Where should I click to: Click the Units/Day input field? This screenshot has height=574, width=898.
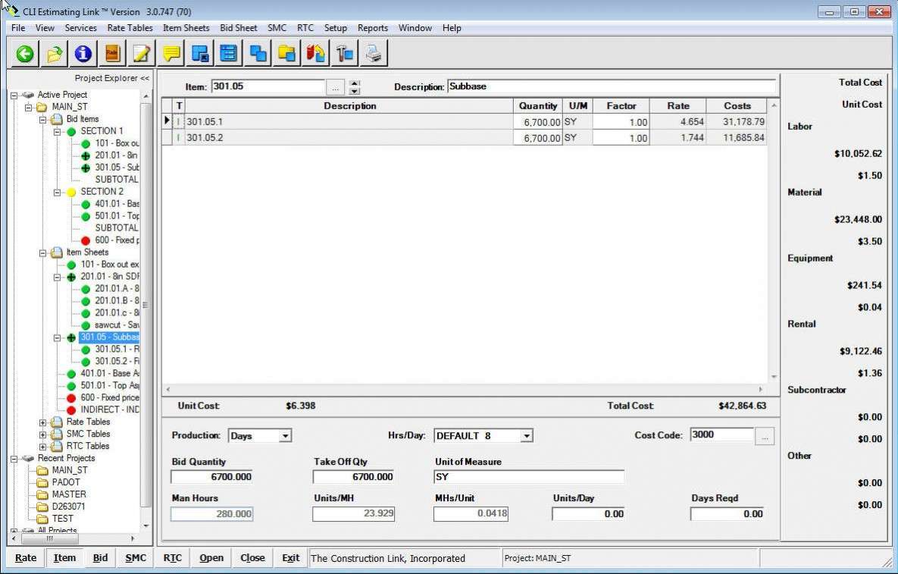click(x=588, y=514)
